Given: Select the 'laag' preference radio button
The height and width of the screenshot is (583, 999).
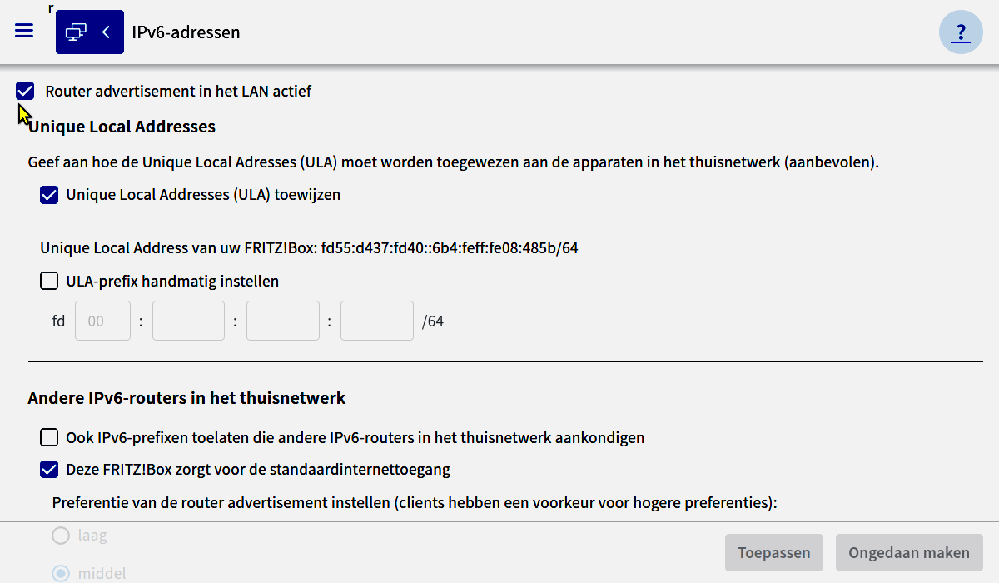Looking at the screenshot, I should (x=61, y=536).
